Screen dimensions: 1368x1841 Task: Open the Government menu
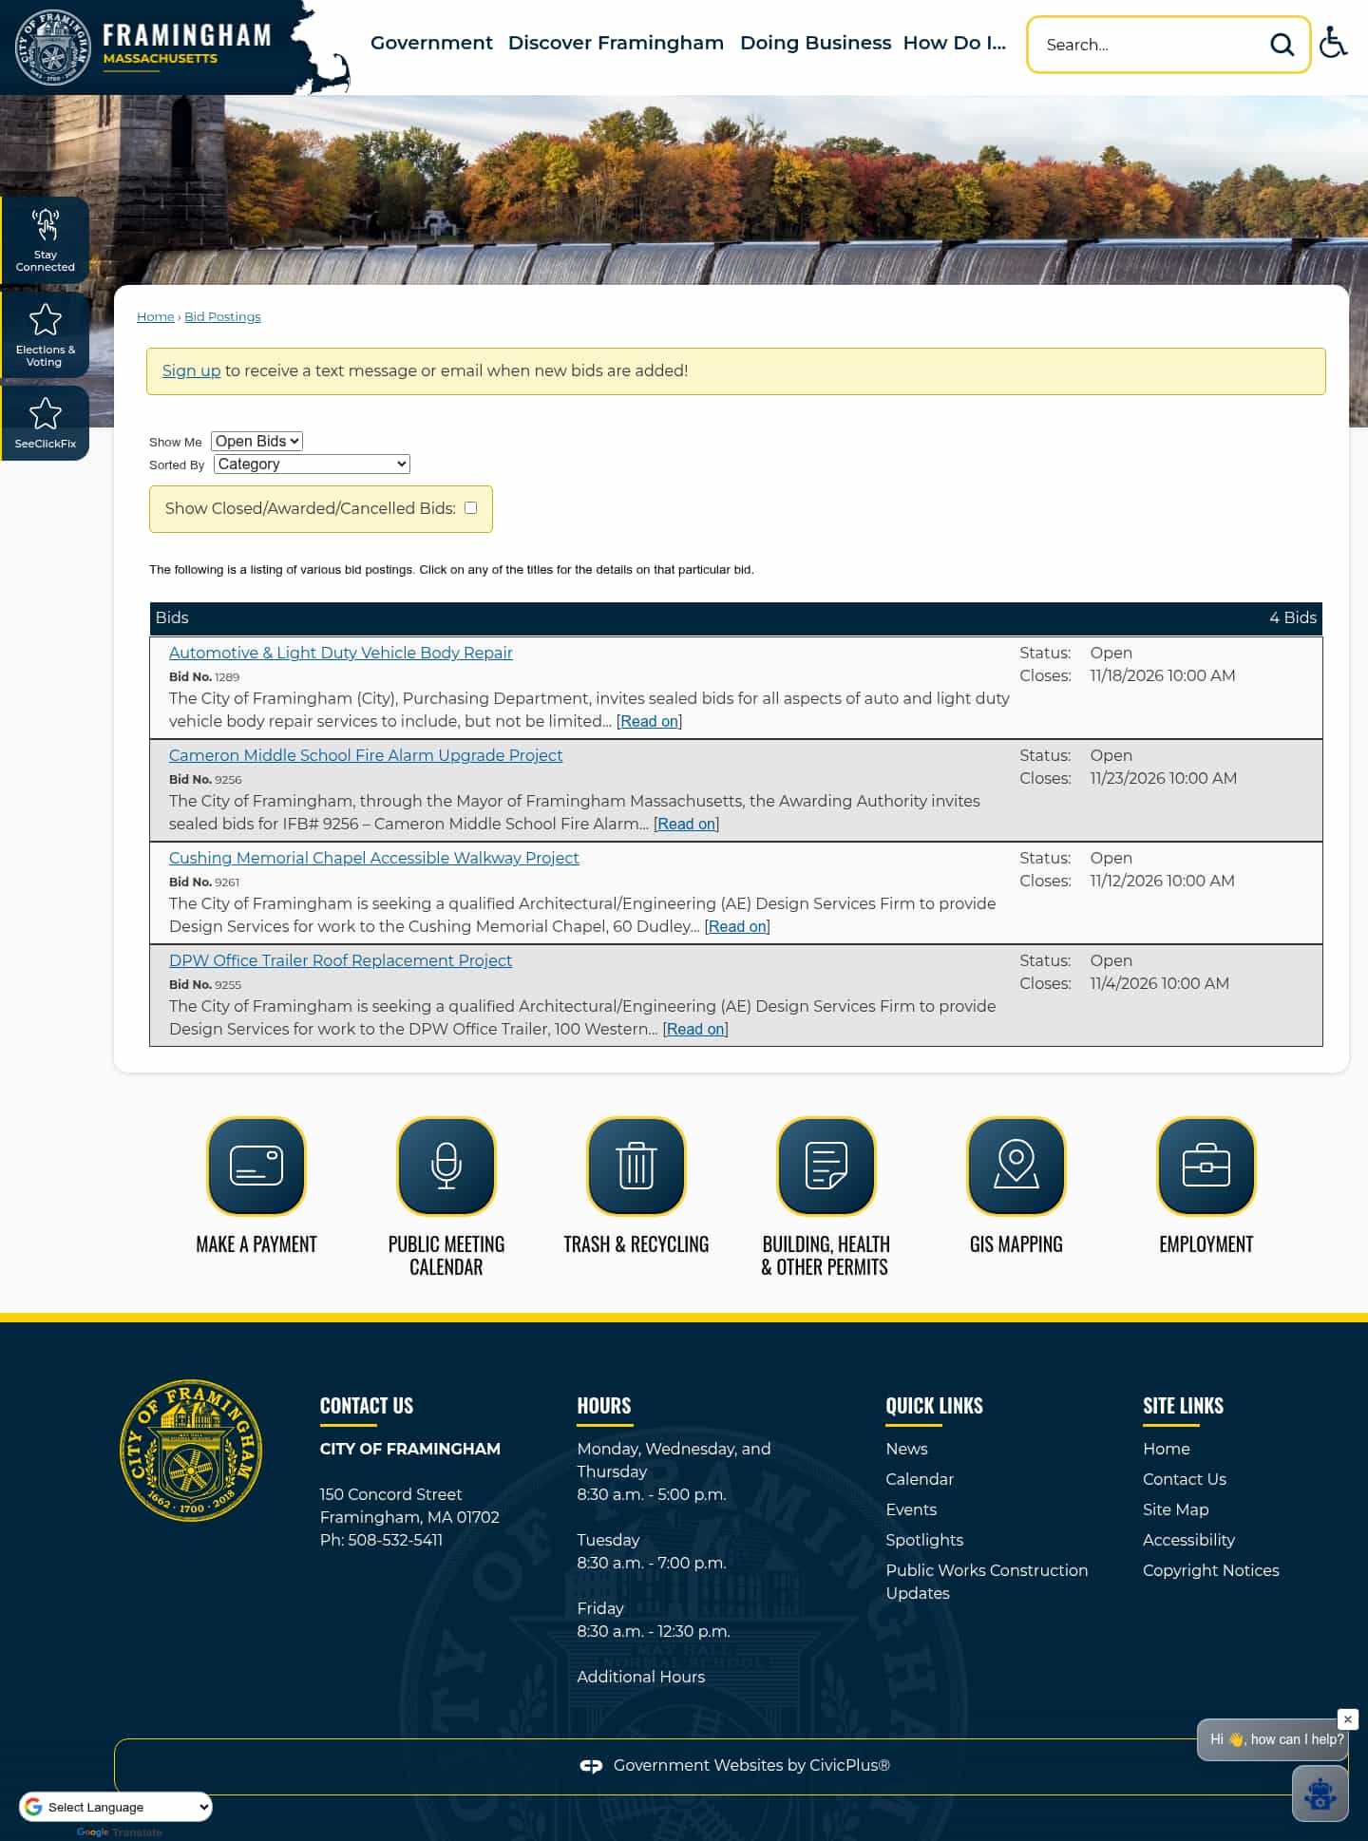pyautogui.click(x=431, y=43)
